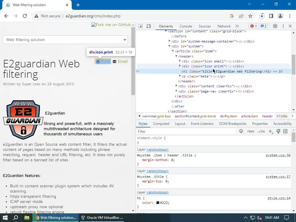The height and width of the screenshot is (222, 296).
Task: Open the Accessibility pane tab
Action: 282,124
